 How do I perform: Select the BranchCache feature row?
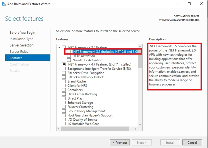[x=77, y=81]
